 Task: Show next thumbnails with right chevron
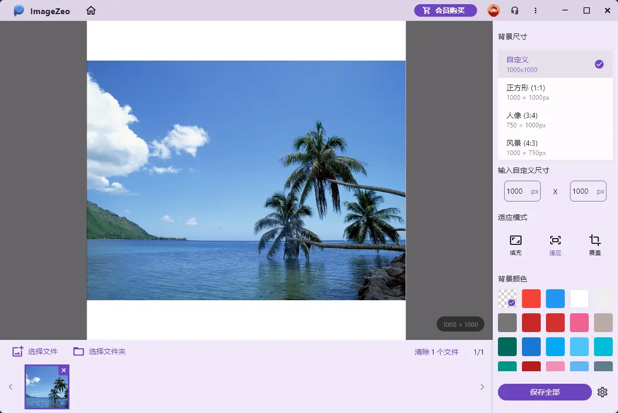coord(482,387)
